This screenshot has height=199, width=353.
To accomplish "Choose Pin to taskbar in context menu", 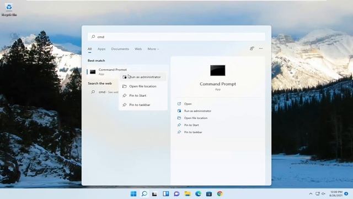I will click(143, 104).
